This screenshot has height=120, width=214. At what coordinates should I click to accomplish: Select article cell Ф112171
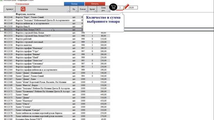(x=8, y=91)
